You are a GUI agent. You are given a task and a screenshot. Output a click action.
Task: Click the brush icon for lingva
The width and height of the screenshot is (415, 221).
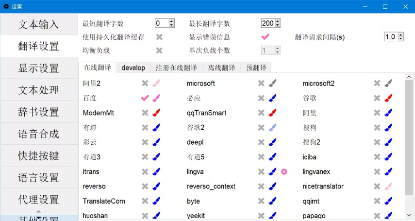click(x=272, y=172)
